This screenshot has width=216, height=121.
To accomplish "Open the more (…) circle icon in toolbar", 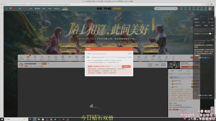I will click(173, 58).
